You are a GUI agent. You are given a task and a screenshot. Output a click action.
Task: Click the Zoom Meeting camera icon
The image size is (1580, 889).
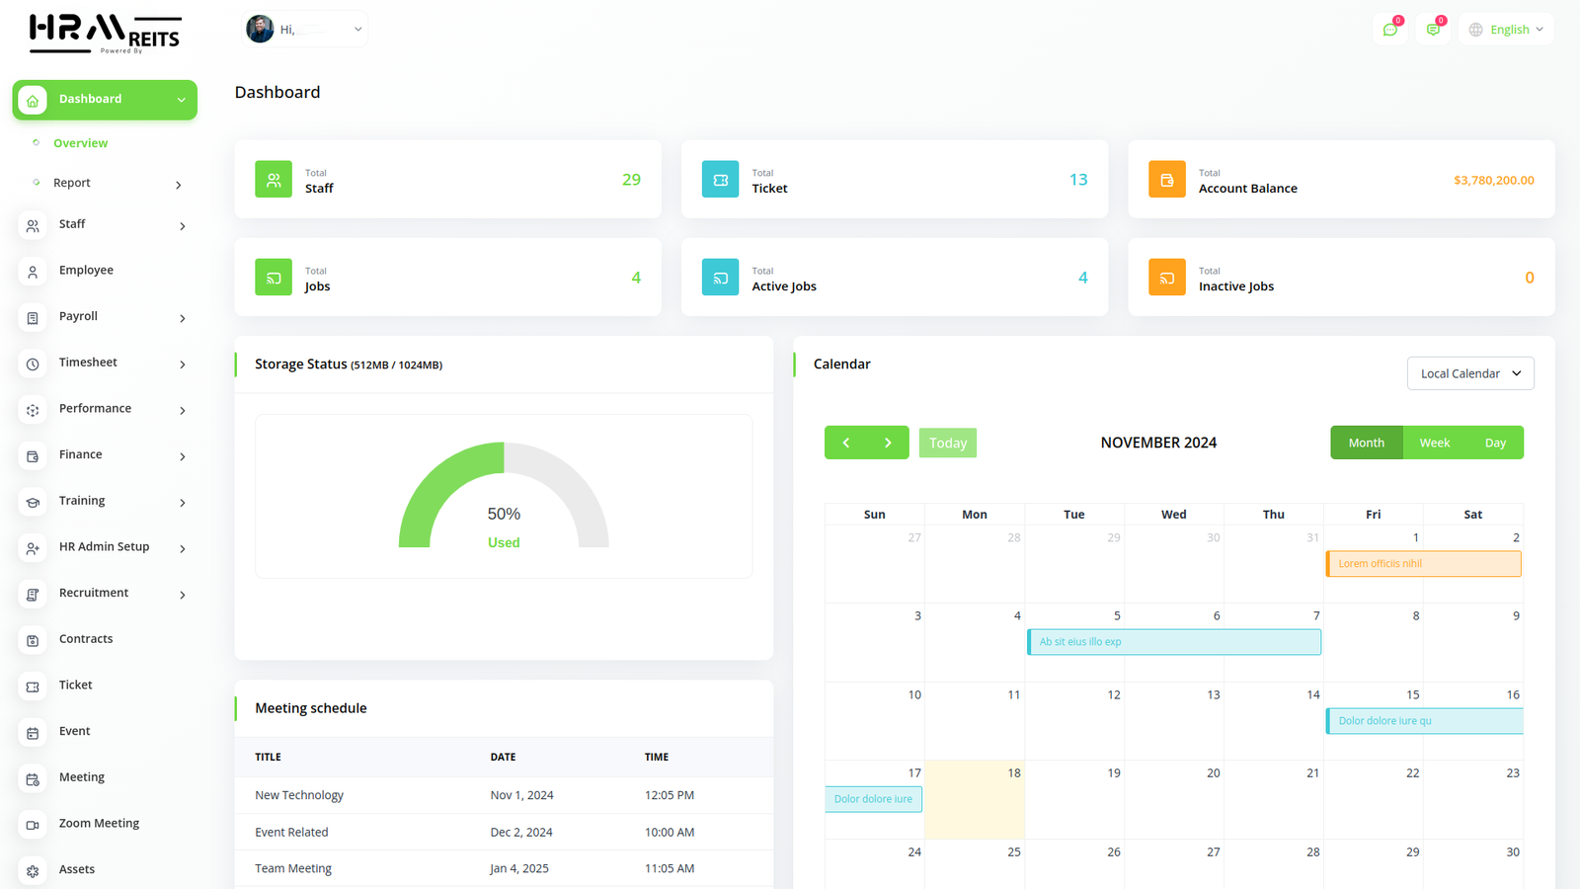(33, 825)
